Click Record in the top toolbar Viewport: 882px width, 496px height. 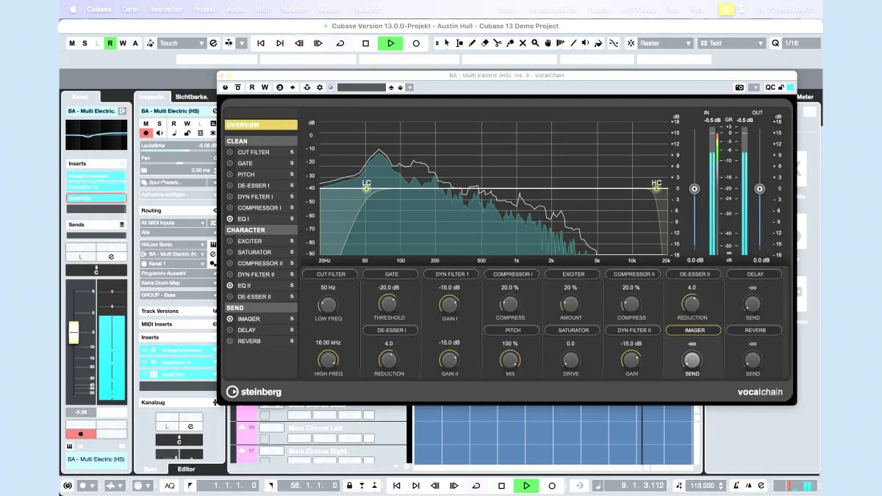[x=416, y=43]
